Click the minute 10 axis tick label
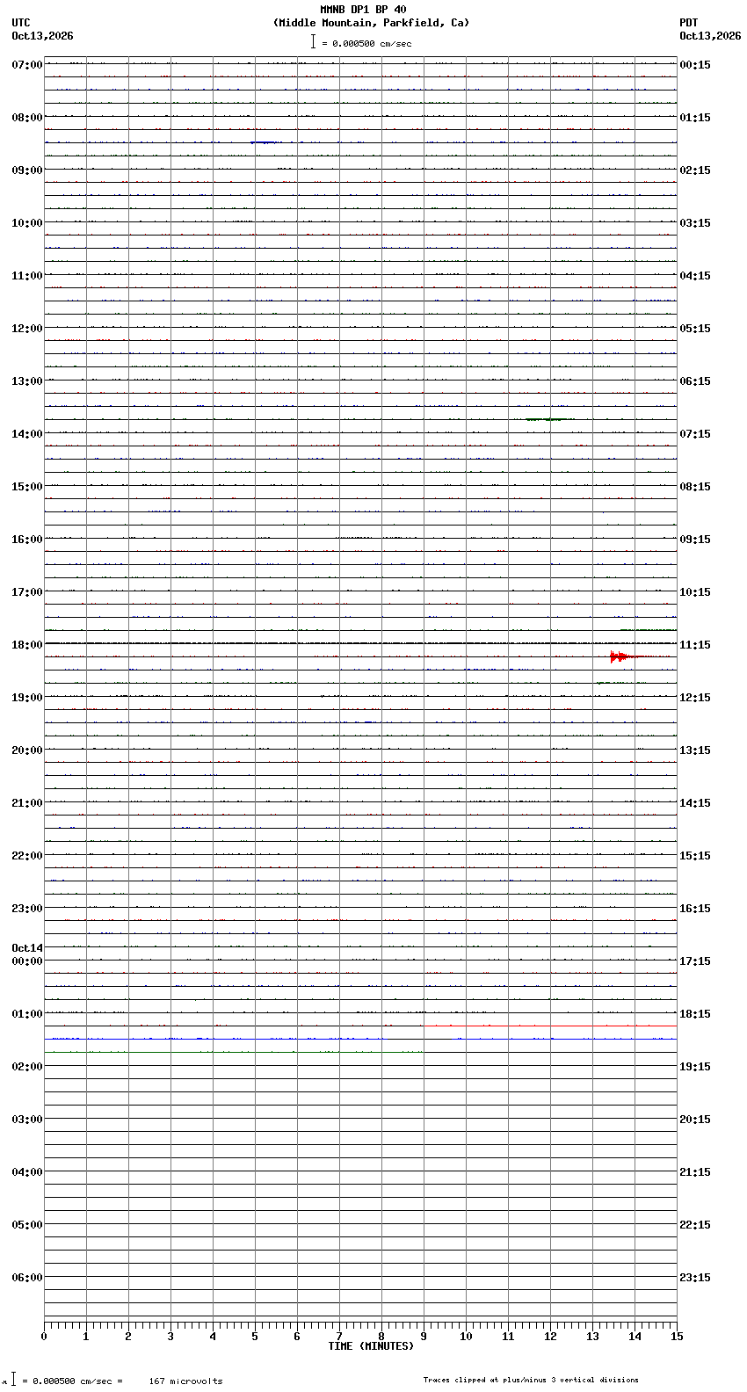Image resolution: width=747 pixels, height=1392 pixels. pos(466,1337)
